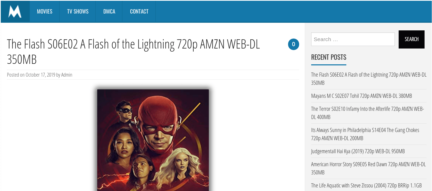Click the black Search button
The image size is (432, 191).
coord(411,39)
